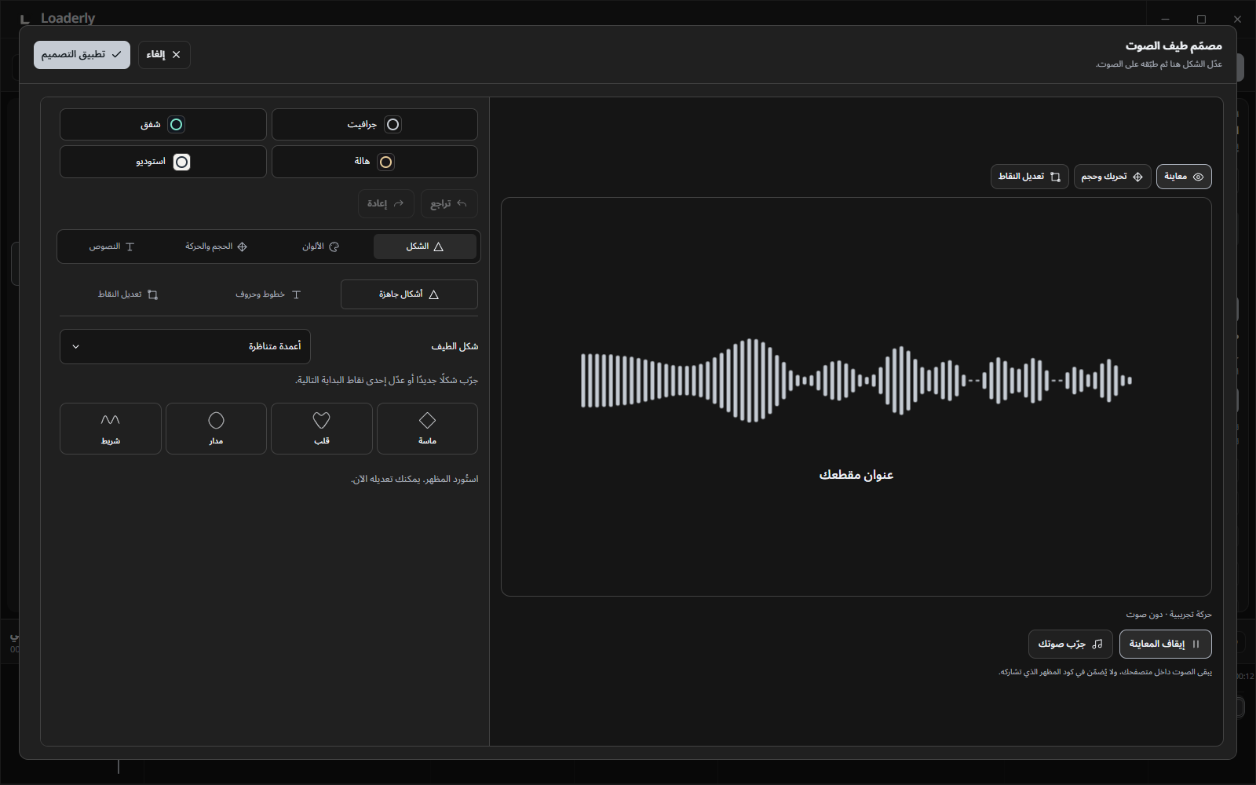Click the مصمّم طيف الصوت dialog title
Viewport: 1256px width, 785px height.
[1174, 46]
